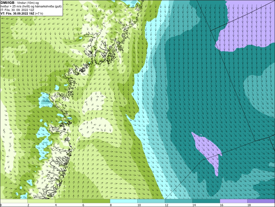This screenshot has height=207, width=275.
Task: Click the 8–10 m/s light cyan legend swatch
Action: coord(124,201)
